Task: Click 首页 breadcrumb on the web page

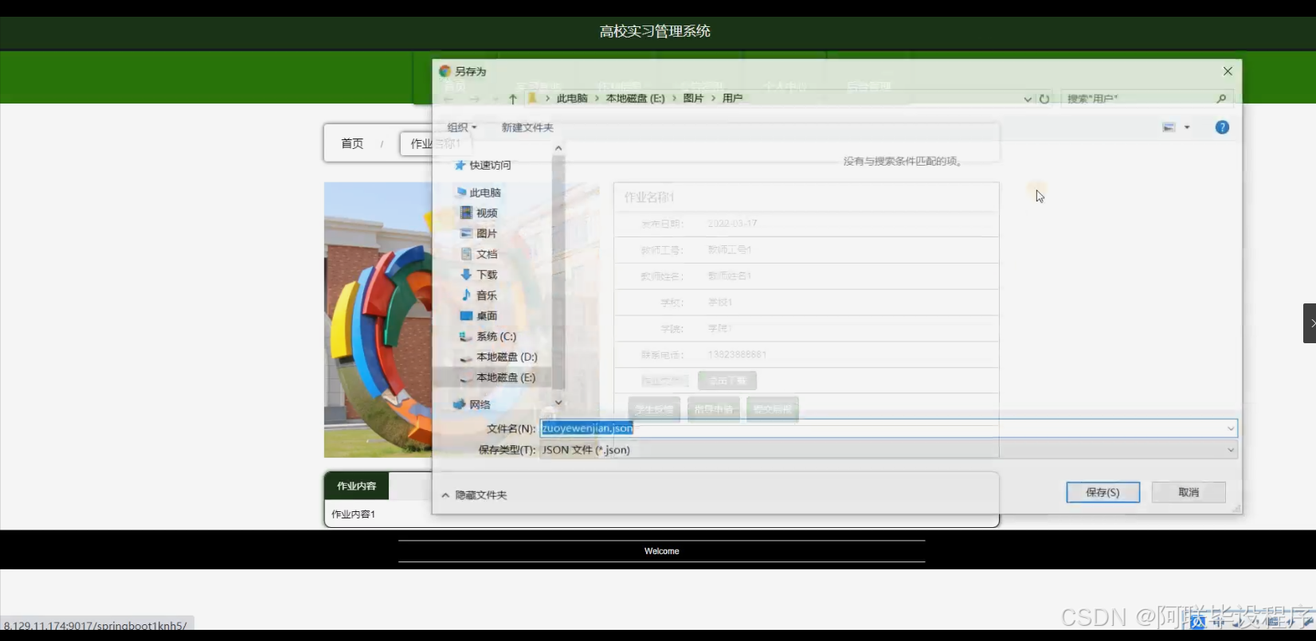Action: [352, 143]
